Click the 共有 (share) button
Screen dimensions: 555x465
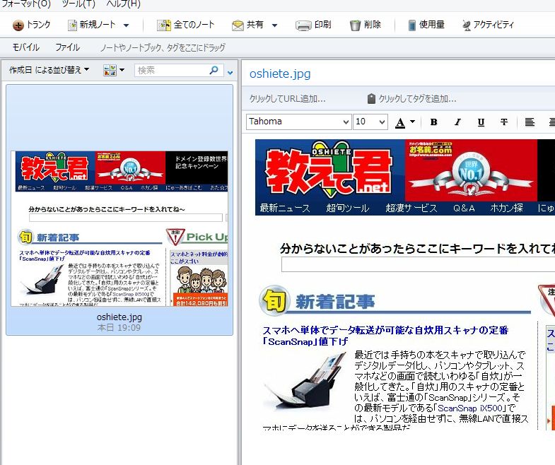click(247, 25)
